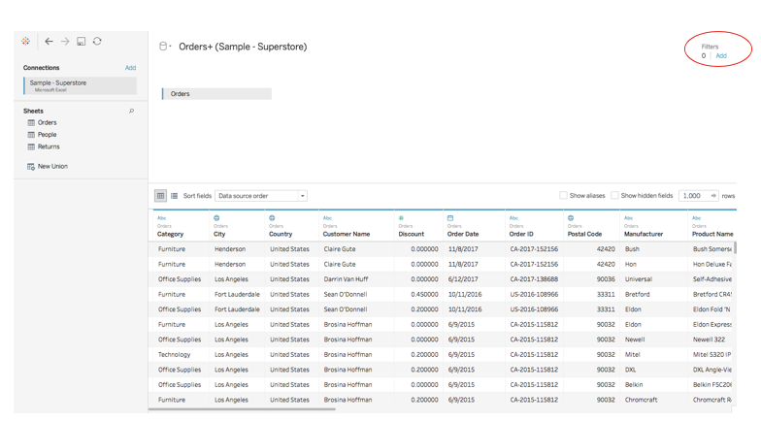This screenshot has width=761, height=421.
Task: Switch to metadata list view
Action: pyautogui.click(x=175, y=196)
